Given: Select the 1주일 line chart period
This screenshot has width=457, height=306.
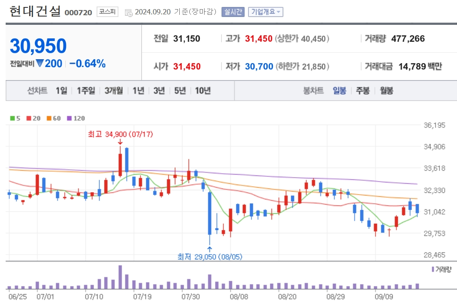Looking at the screenshot, I should [86, 91].
